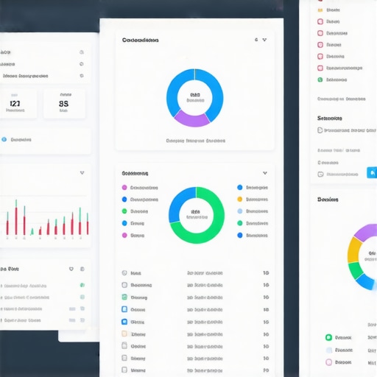Click the blue outlined document icon in the center list

pos(124,309)
